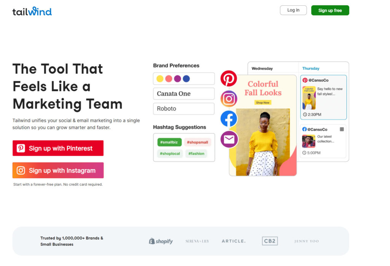The image size is (390, 266).
Task: Open the Log in page
Action: pyautogui.click(x=293, y=10)
